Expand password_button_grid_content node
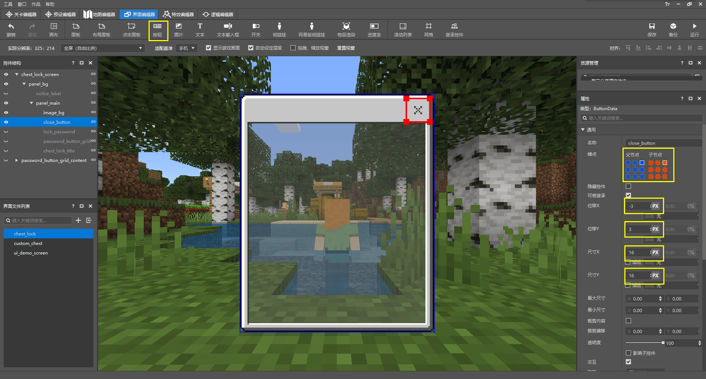 click(x=17, y=160)
